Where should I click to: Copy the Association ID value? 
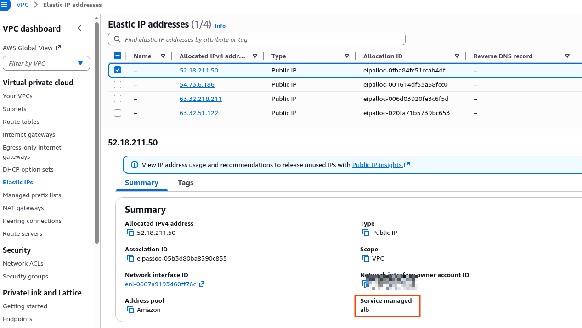(x=130, y=259)
